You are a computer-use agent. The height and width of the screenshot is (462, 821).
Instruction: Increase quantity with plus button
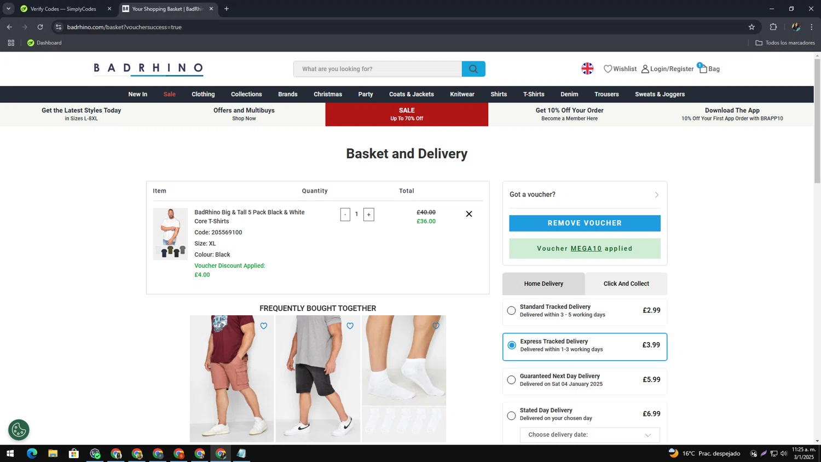point(369,215)
